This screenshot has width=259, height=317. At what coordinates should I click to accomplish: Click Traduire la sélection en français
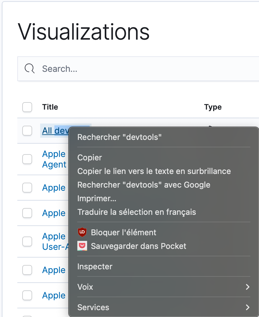(137, 212)
